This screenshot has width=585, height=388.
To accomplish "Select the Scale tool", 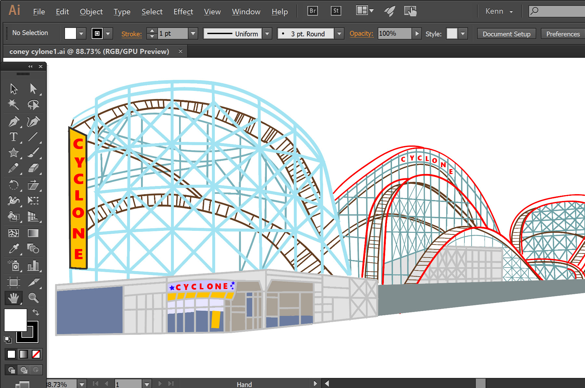I will (x=33, y=185).
